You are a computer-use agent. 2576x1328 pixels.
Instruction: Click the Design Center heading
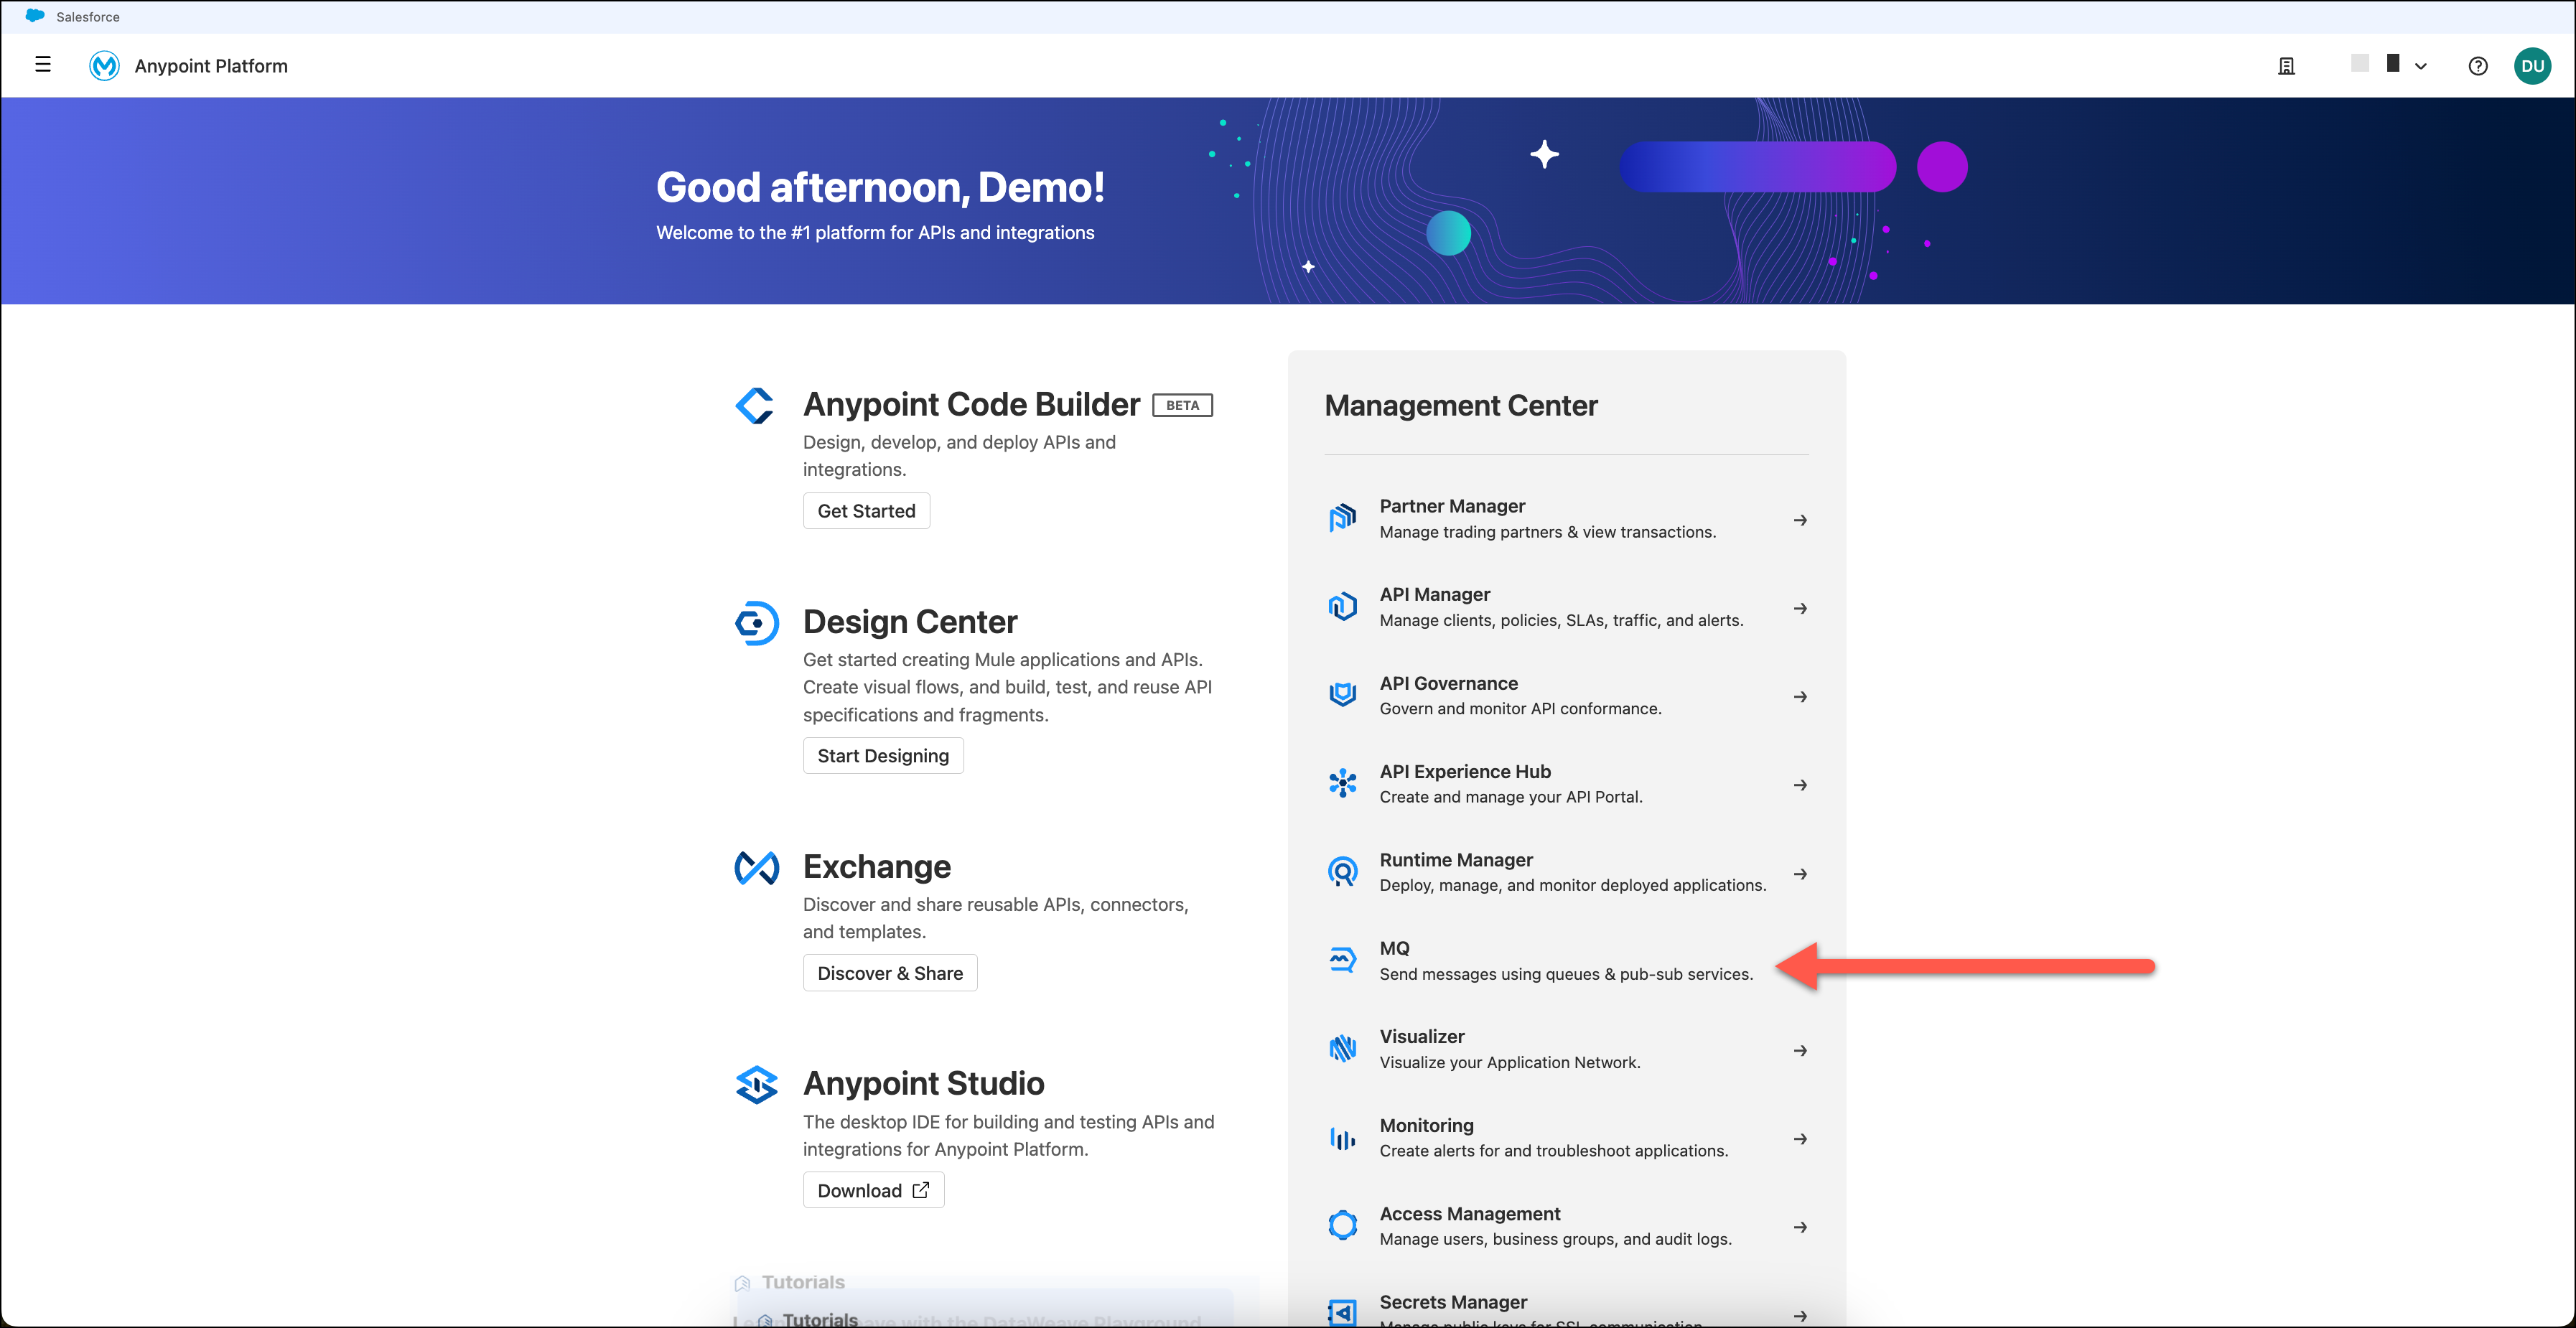point(910,622)
